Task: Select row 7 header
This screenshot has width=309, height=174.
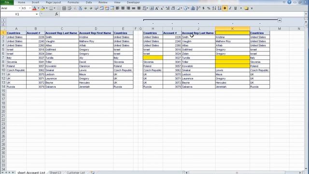Action: 3,58
